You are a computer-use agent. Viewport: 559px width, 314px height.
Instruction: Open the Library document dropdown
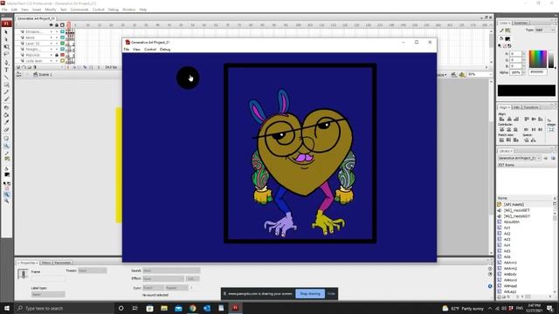click(520, 158)
